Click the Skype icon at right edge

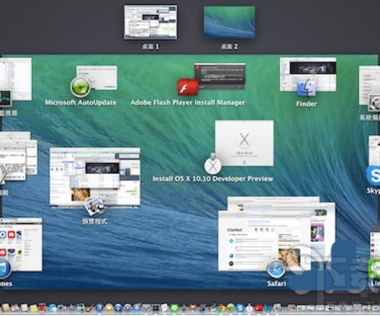(374, 175)
